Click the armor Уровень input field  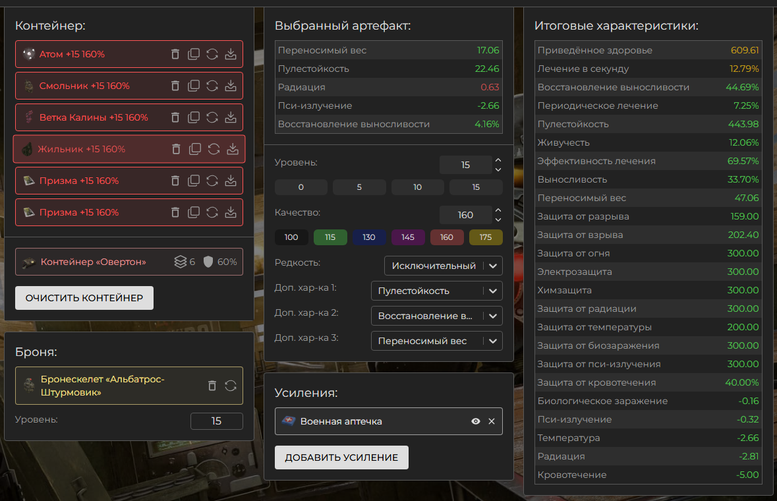coord(216,421)
